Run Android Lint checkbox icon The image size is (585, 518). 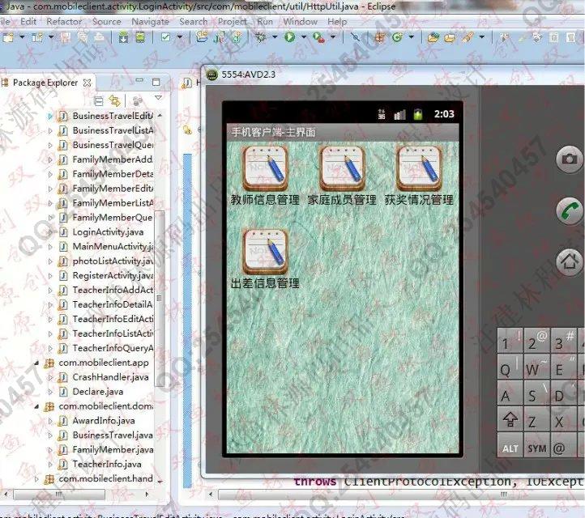pos(165,37)
